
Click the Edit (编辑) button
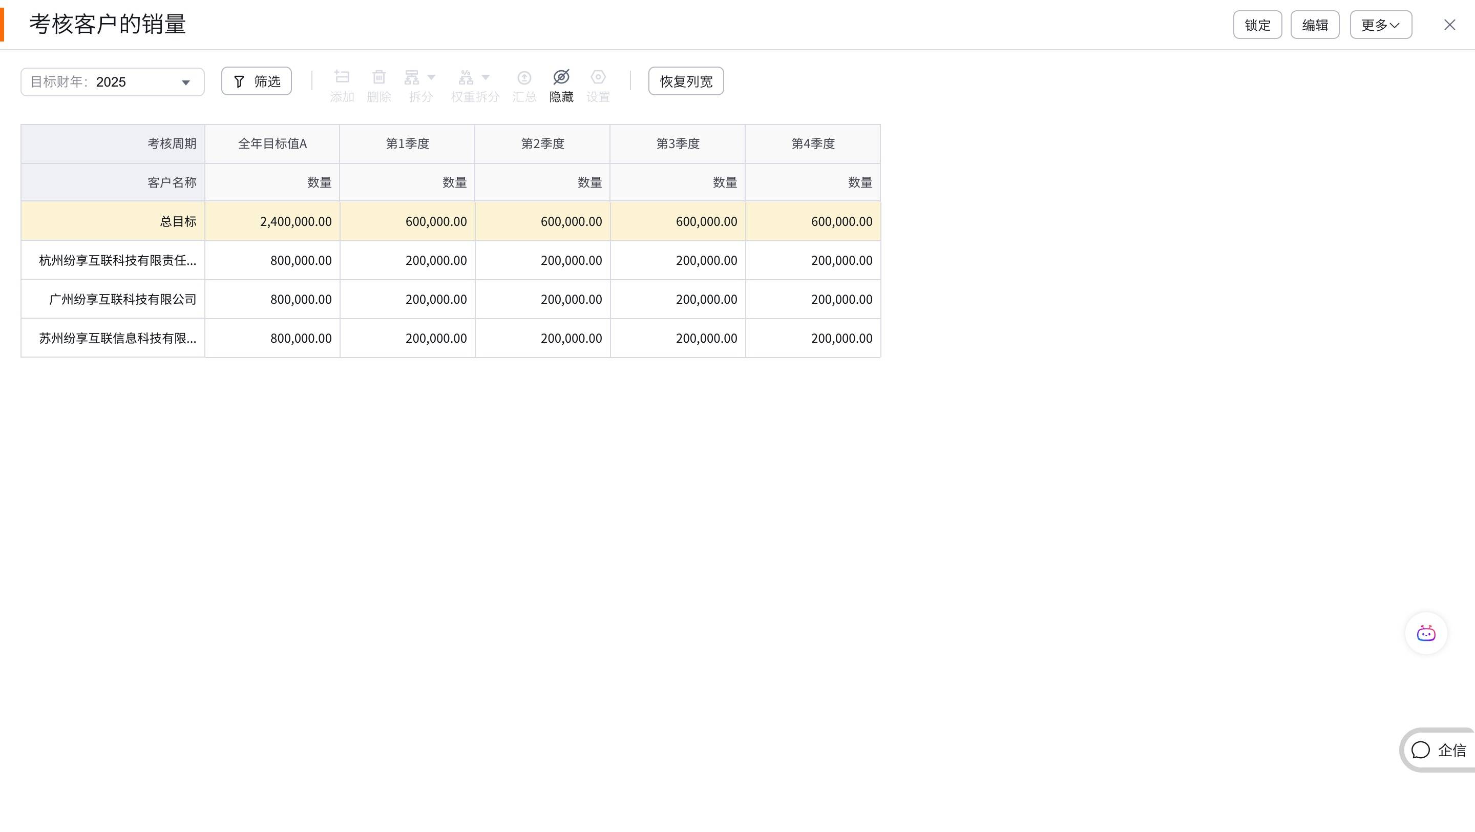point(1315,25)
